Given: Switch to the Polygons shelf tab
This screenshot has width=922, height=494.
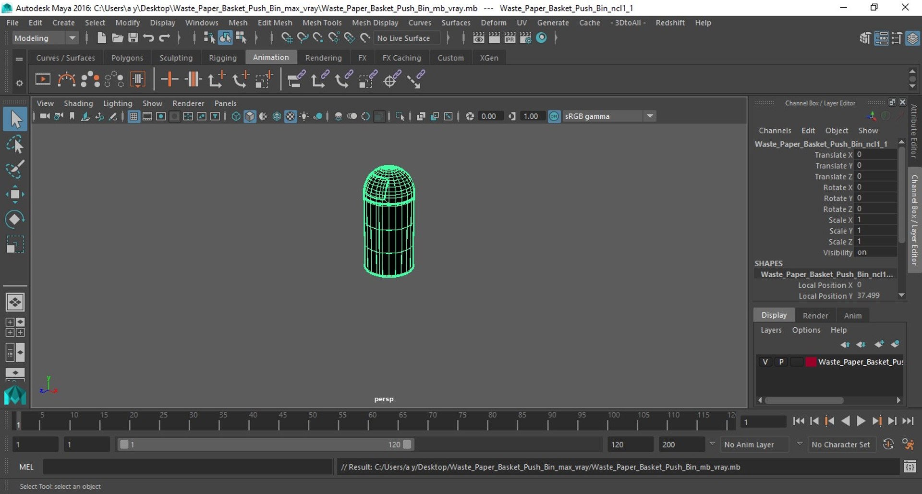Looking at the screenshot, I should pyautogui.click(x=127, y=58).
